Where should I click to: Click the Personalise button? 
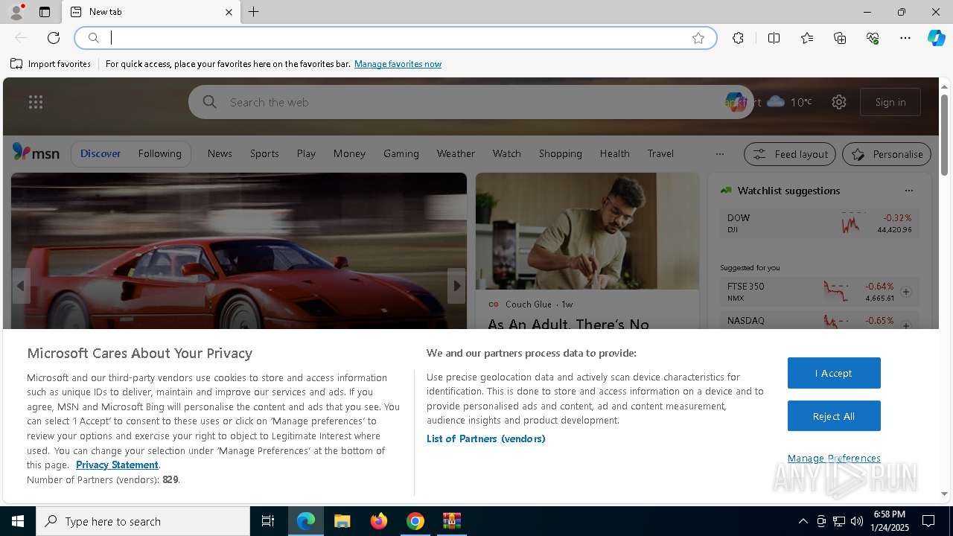[887, 154]
